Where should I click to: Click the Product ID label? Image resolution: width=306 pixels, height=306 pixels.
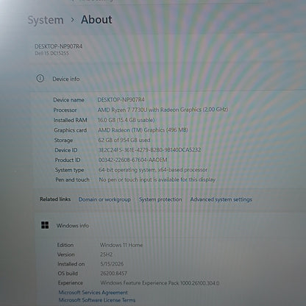68,160
